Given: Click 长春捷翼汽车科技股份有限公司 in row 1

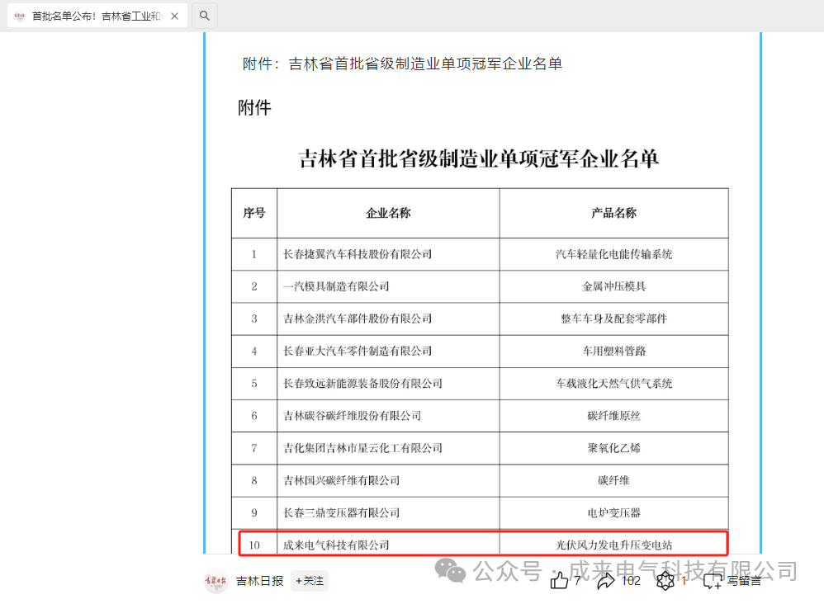Looking at the screenshot, I should [358, 254].
